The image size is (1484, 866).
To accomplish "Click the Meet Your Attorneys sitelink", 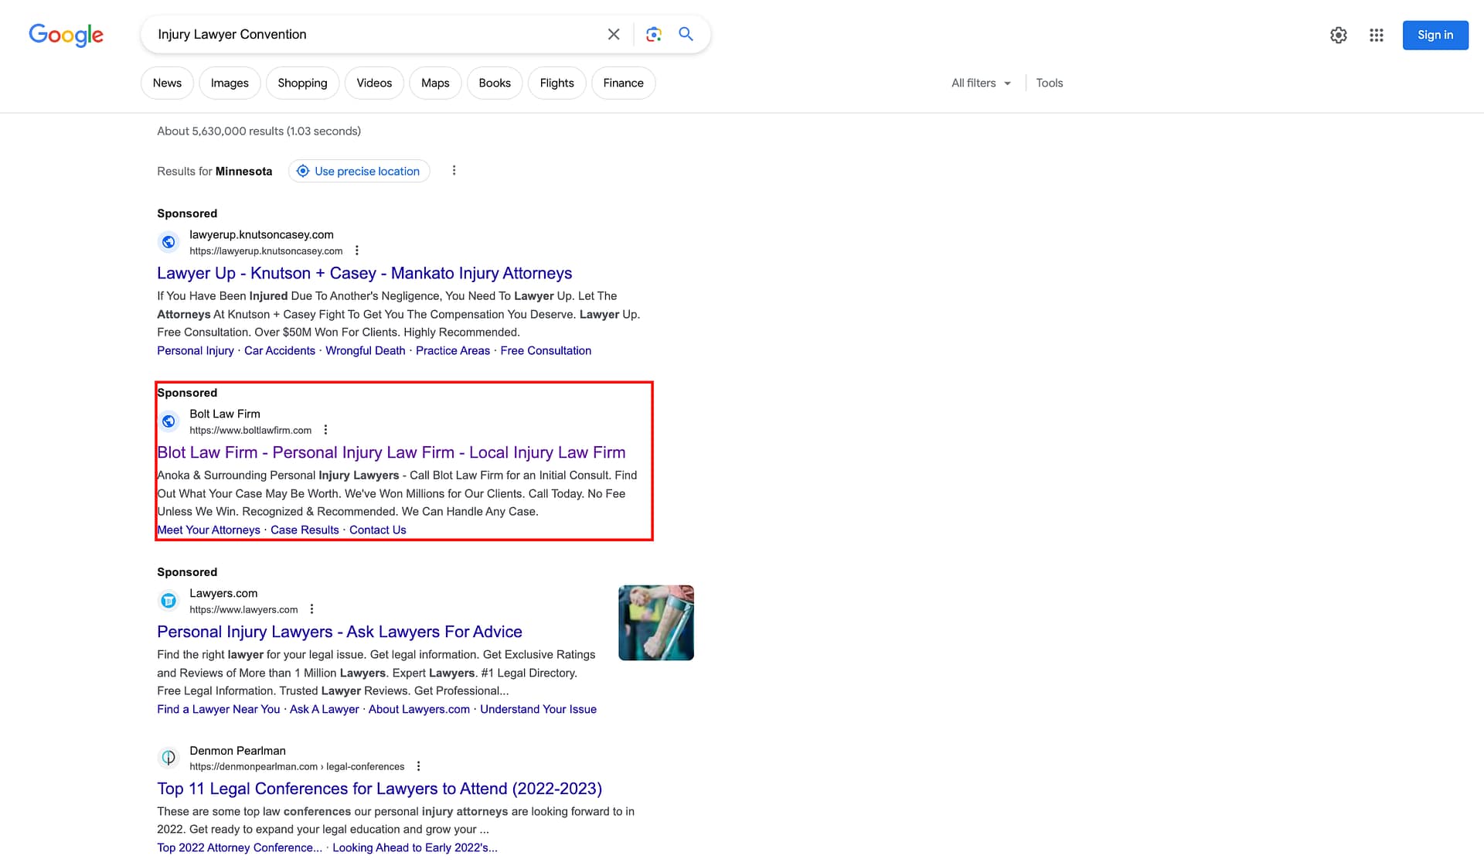I will 208,530.
